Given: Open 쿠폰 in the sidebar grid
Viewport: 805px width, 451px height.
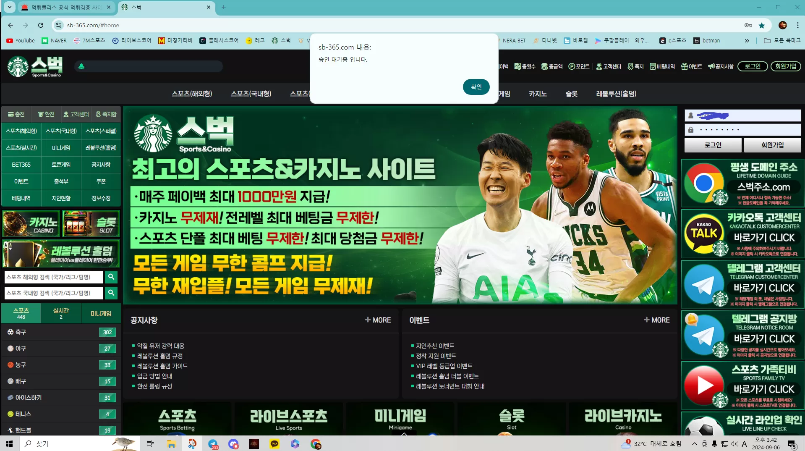Looking at the screenshot, I should (101, 181).
